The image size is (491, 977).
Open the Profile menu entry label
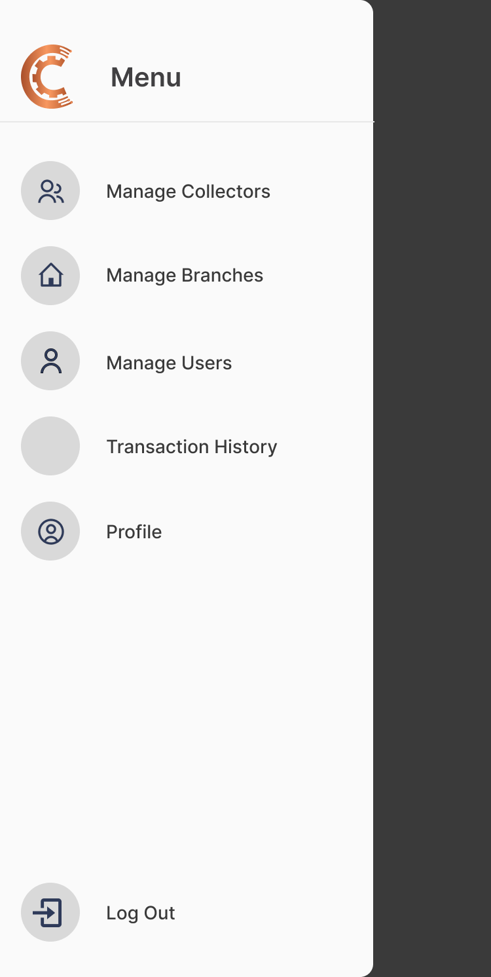coord(134,532)
